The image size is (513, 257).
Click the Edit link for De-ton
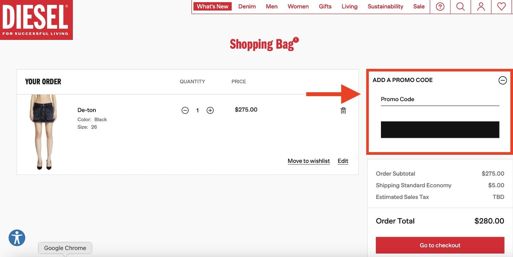(x=343, y=161)
